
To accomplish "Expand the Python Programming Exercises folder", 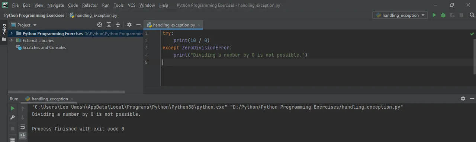I will [12, 33].
